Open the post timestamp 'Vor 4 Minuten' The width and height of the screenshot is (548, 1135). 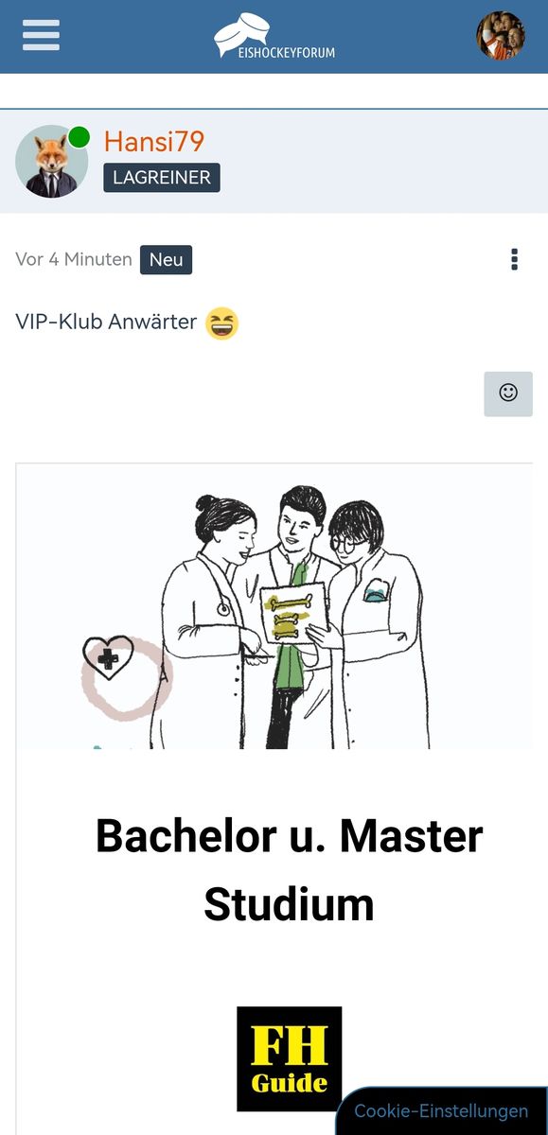tap(74, 259)
